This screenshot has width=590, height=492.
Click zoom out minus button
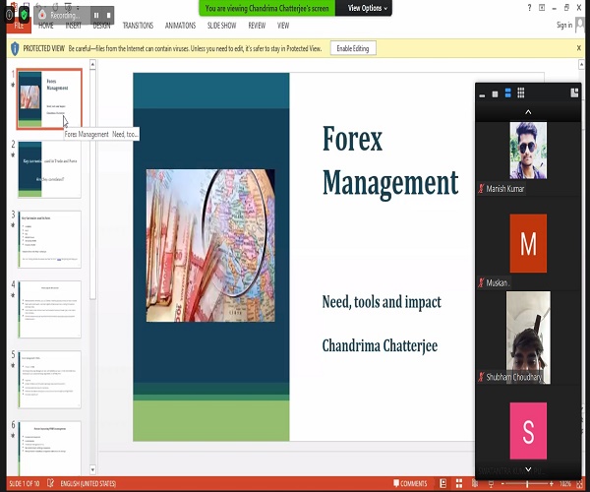point(502,484)
